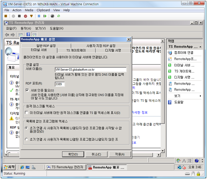Screen dimensions: 207x179
Task: Open 동작(A) menu in TS RemoteApp manager
Action: coord(26,29)
